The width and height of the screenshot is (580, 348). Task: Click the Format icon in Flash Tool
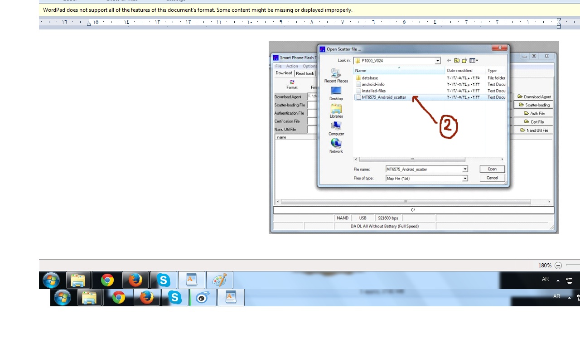(292, 84)
